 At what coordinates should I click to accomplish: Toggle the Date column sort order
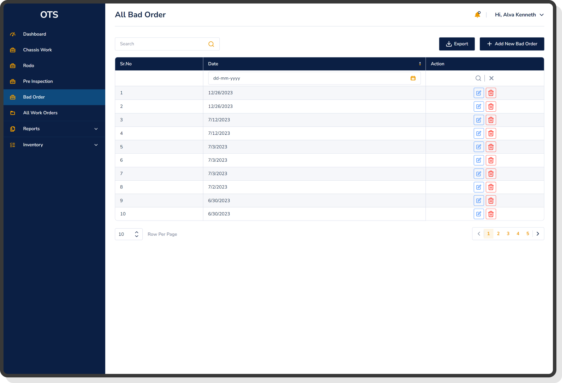[420, 64]
